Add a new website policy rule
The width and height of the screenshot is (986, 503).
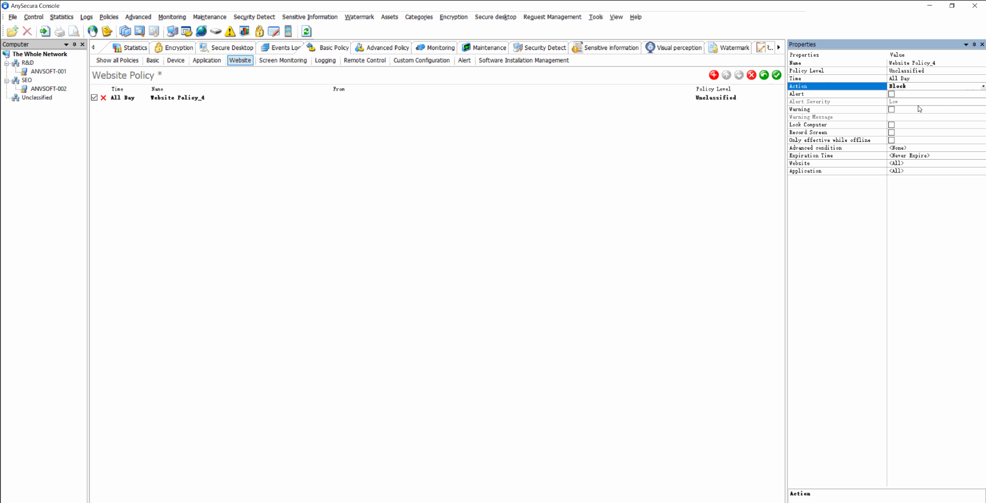point(714,75)
